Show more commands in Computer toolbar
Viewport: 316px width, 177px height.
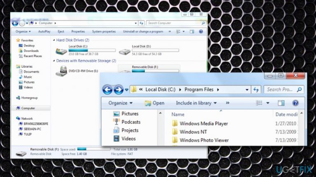pyautogui.click(x=170, y=32)
